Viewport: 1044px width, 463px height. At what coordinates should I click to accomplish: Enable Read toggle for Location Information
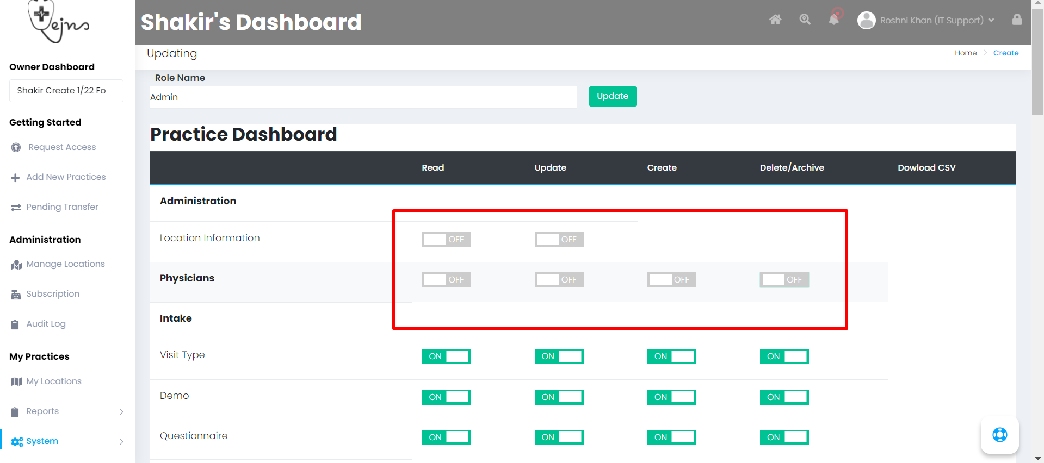[x=446, y=240]
